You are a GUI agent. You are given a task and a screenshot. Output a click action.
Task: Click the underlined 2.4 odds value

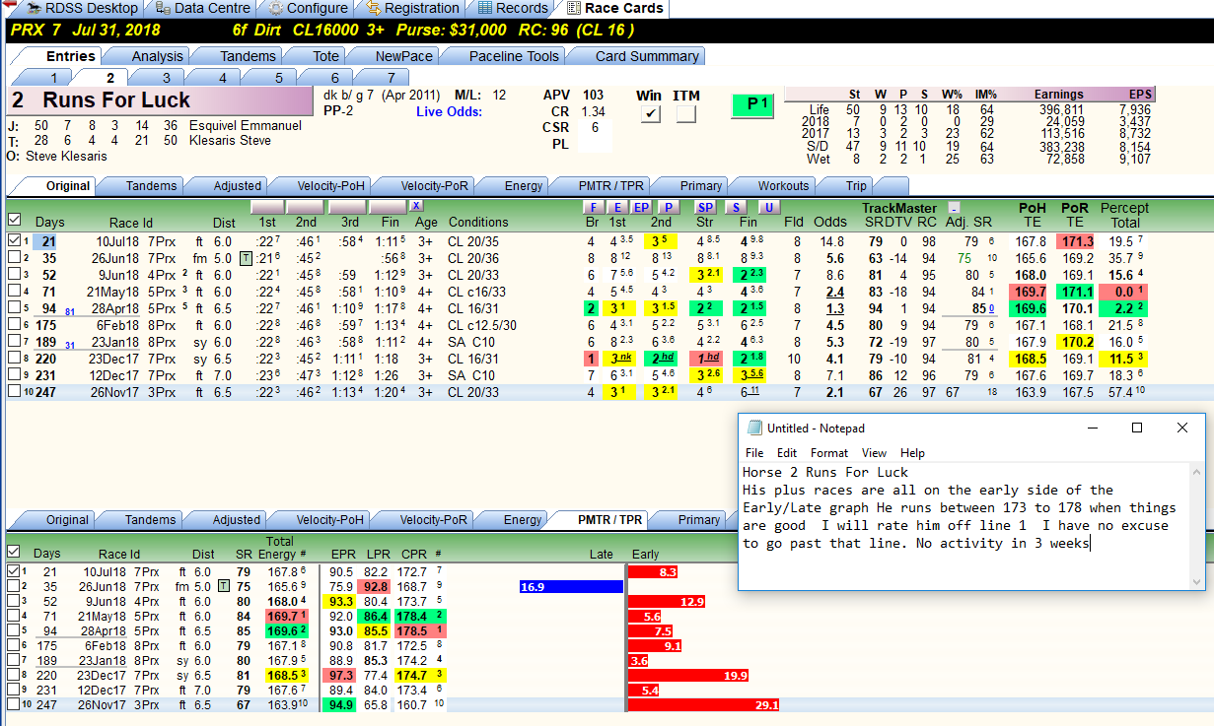pos(834,292)
